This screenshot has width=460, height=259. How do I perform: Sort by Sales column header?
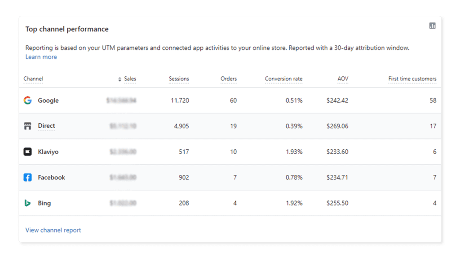click(x=130, y=79)
